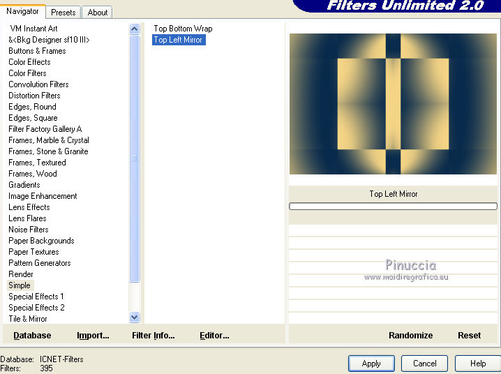Select Buttons & Frames category

37,51
